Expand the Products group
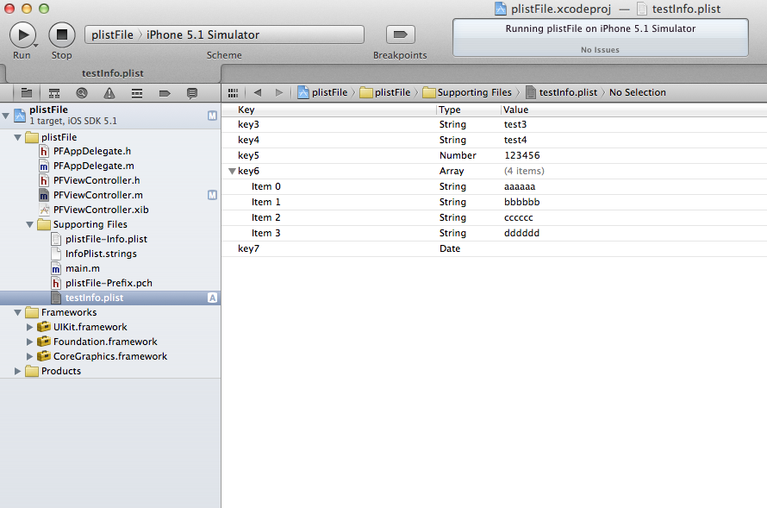This screenshot has height=508, width=767. pyautogui.click(x=17, y=371)
